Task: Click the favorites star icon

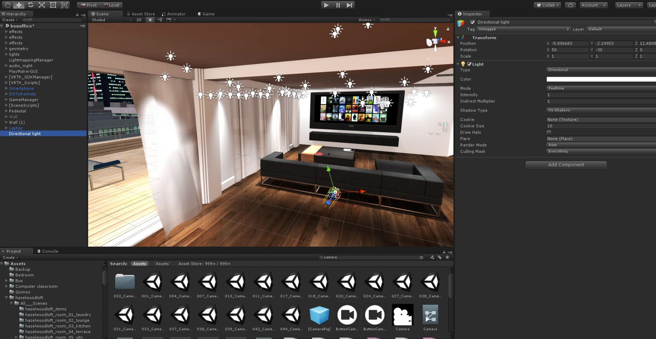Action: click(x=447, y=257)
